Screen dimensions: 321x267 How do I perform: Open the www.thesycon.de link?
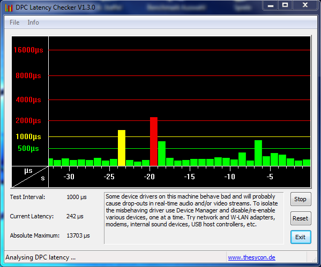tap(251, 257)
